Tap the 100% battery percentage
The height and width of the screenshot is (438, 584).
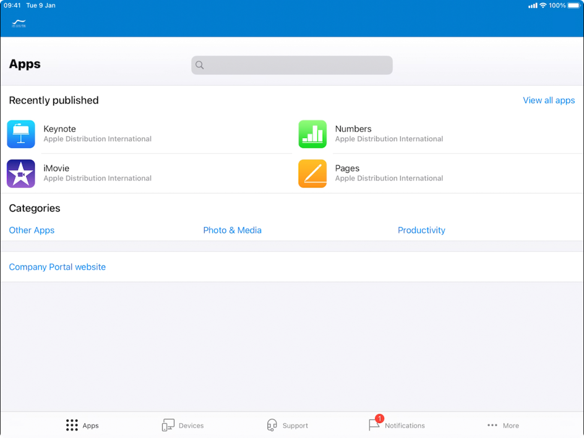pyautogui.click(x=557, y=5)
